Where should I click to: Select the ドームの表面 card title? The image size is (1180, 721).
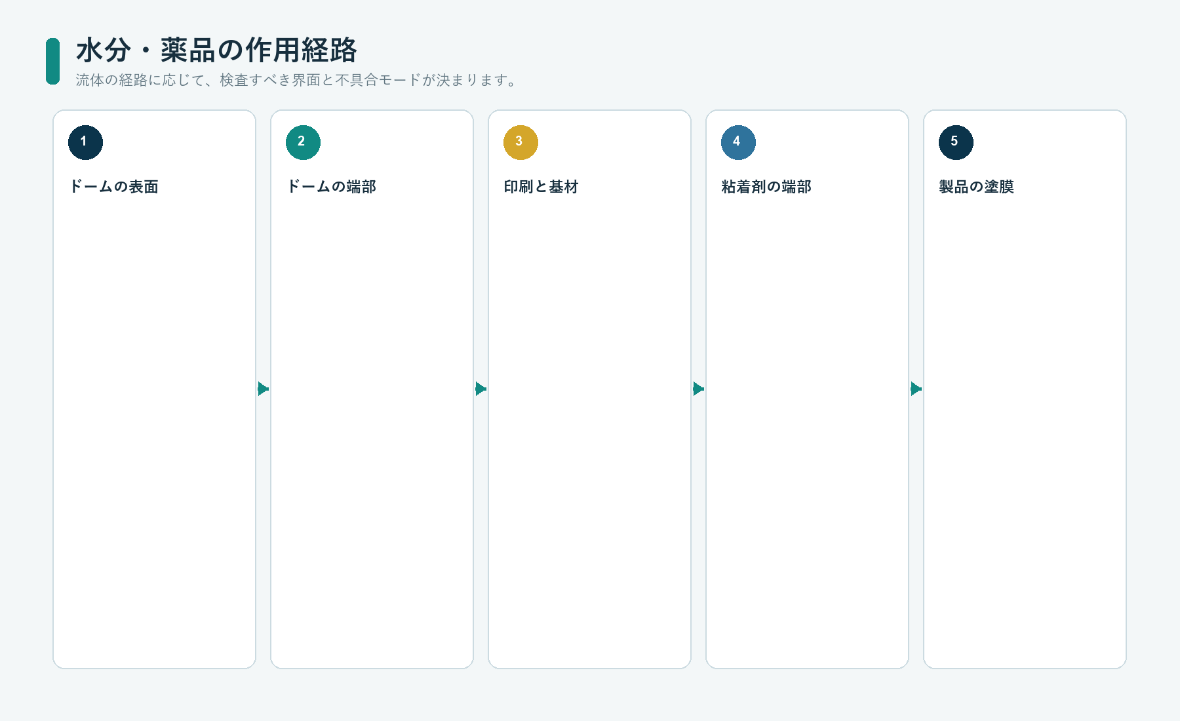click(x=114, y=187)
